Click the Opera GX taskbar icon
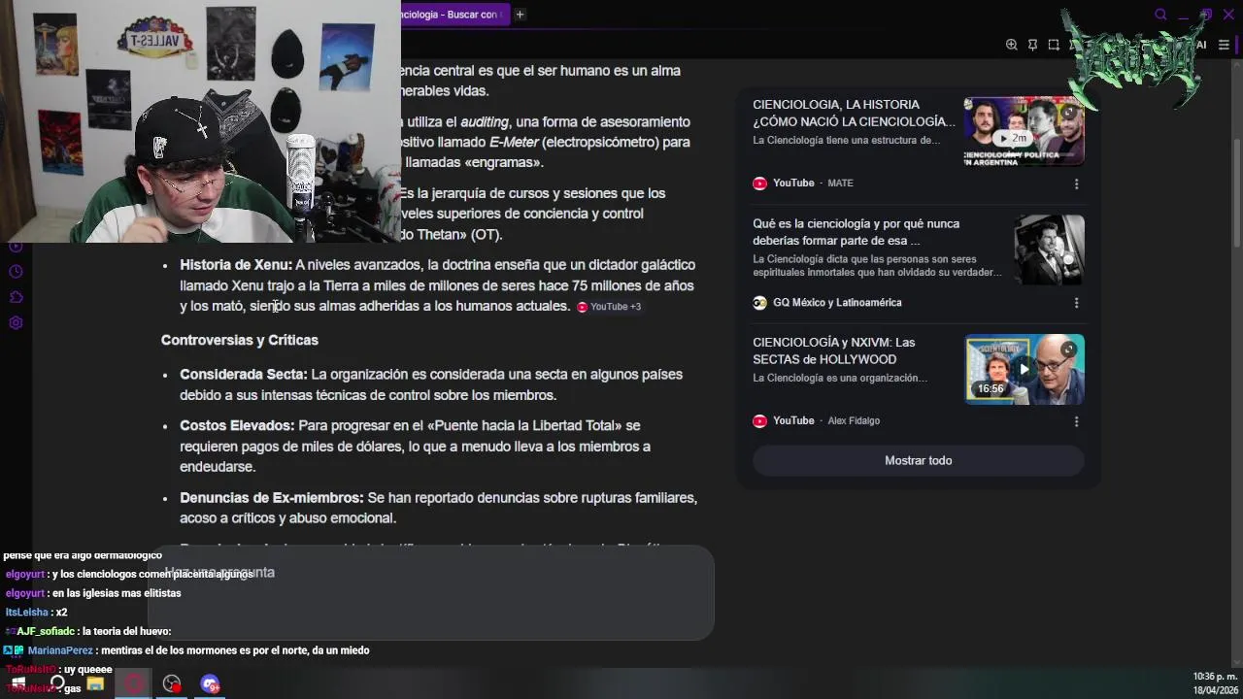Image resolution: width=1243 pixels, height=699 pixels. pos(134,683)
